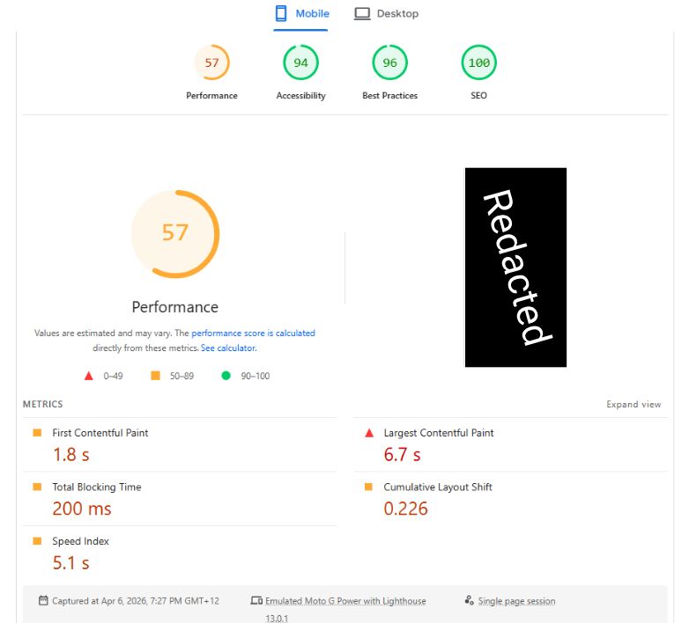Viewport: 689px width, 623px height.
Task: Click the First Contentful Paint metric label
Action: coord(100,433)
